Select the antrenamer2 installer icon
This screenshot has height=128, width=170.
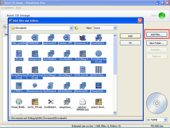[51, 38]
